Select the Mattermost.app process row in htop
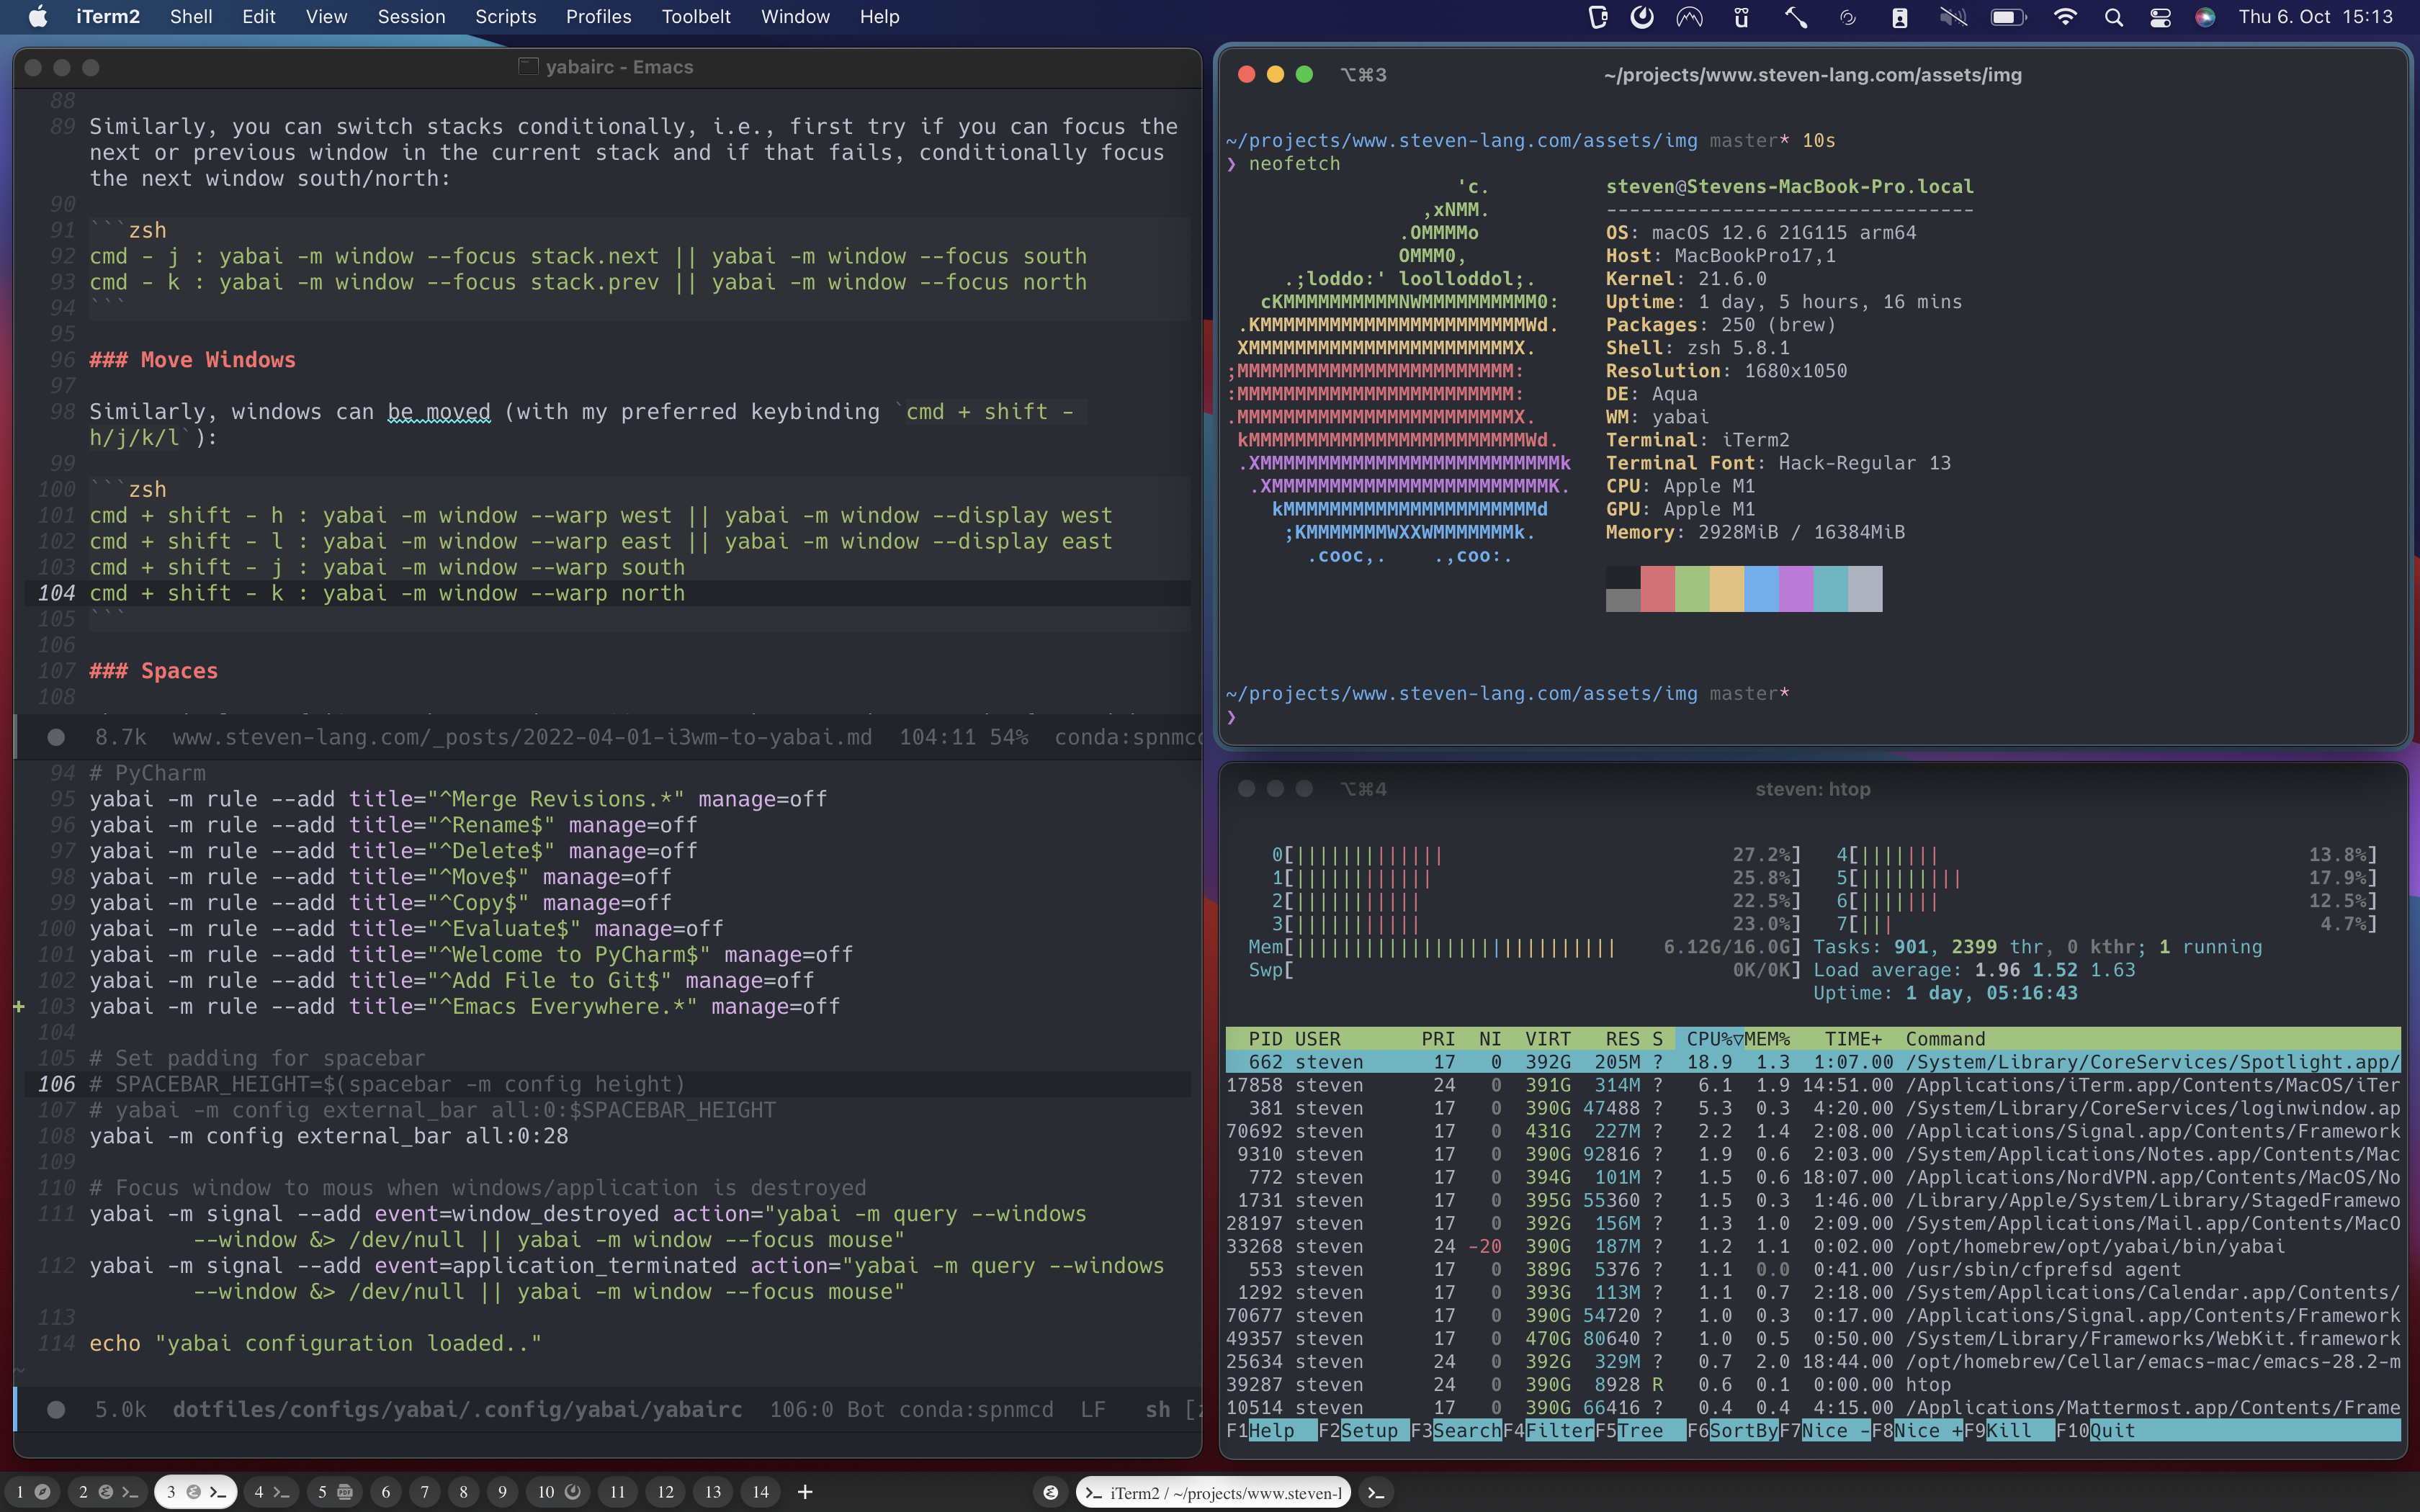Viewport: 2420px width, 1512px height. [1813, 1408]
